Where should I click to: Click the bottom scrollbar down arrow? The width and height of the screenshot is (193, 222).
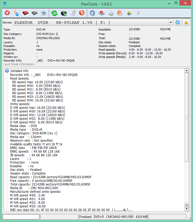[x=187, y=209]
